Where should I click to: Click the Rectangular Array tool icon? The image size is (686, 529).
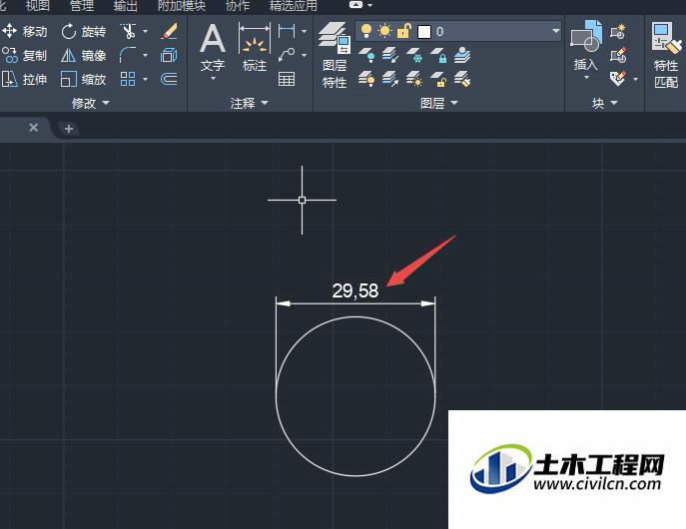click(x=128, y=79)
